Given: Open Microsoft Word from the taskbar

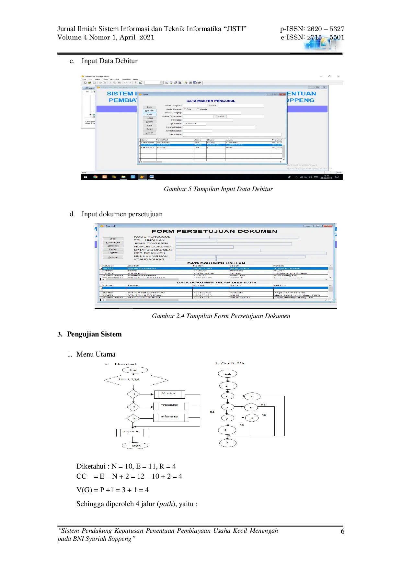Looking at the screenshot, I should click(151, 177).
